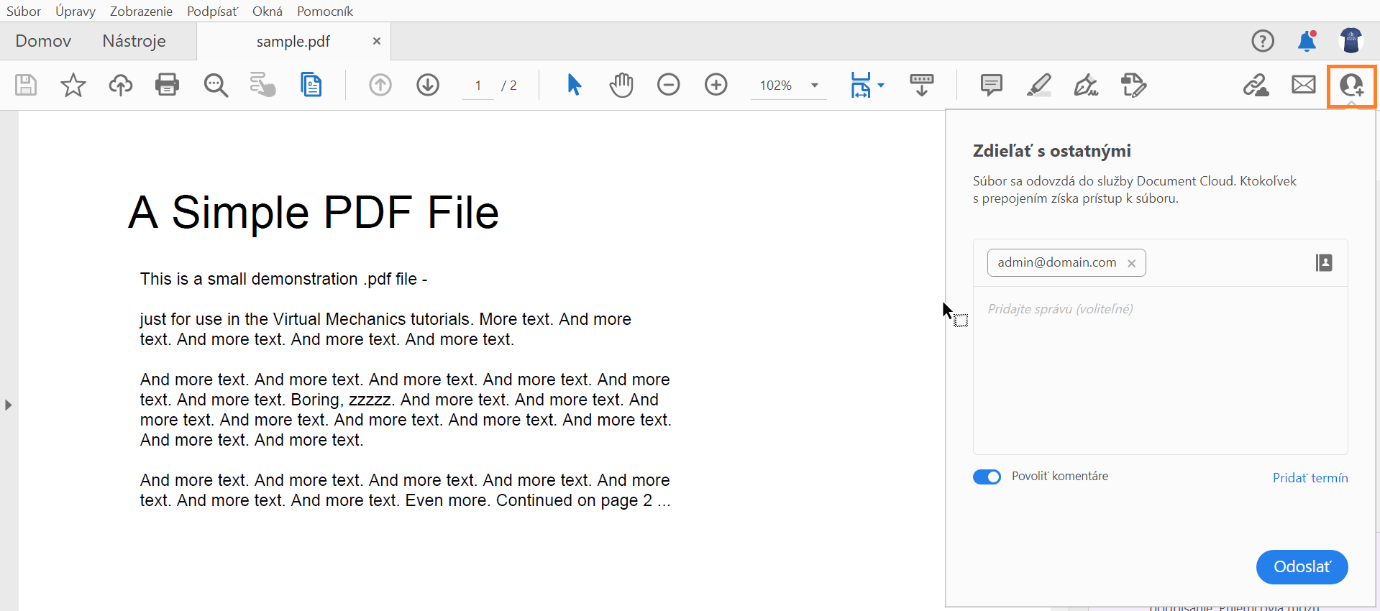Click the Odoslať button
Screen dimensions: 1380x611
coord(1302,567)
